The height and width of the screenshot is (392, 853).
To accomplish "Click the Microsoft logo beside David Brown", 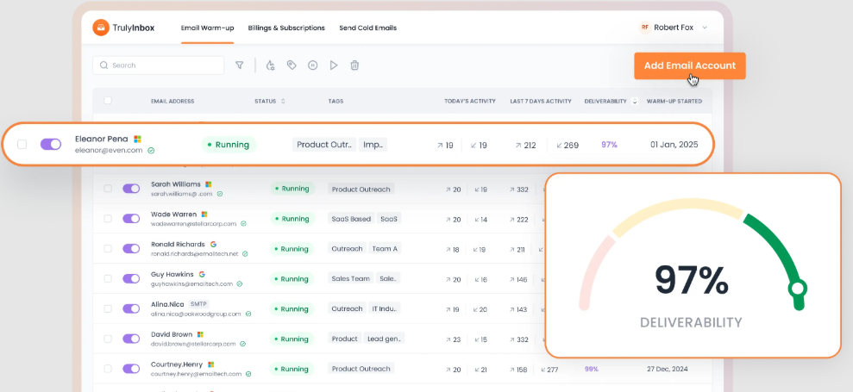I will 200,334.
